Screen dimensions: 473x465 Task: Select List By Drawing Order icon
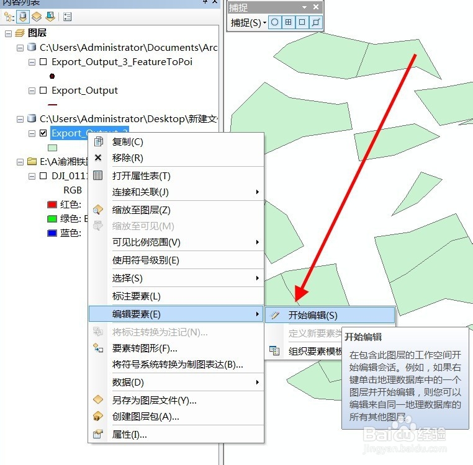tap(9, 17)
